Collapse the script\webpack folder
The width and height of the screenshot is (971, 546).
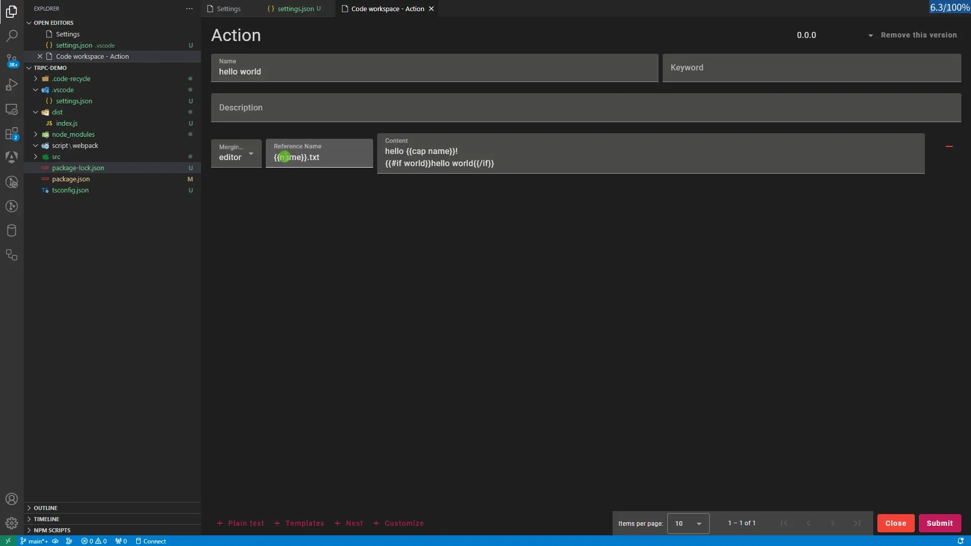(35, 145)
